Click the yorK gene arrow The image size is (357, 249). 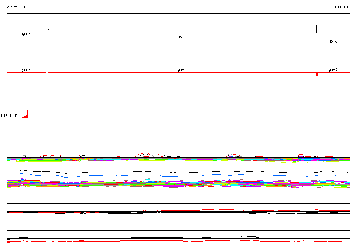tap(334, 29)
